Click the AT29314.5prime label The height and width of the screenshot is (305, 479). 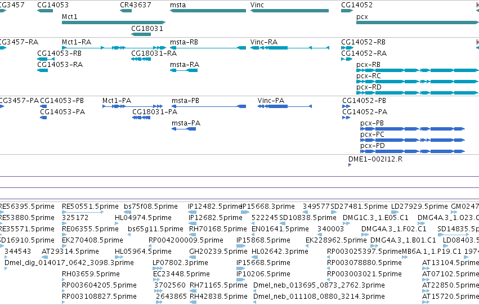[70, 252]
